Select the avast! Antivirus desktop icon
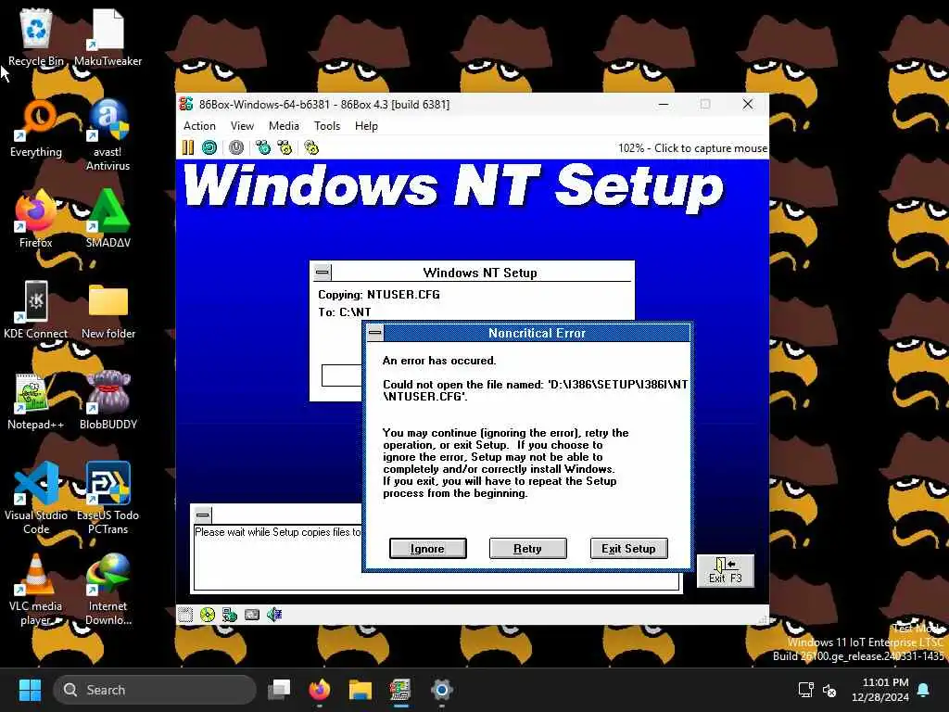949x712 pixels. pyautogui.click(x=108, y=134)
